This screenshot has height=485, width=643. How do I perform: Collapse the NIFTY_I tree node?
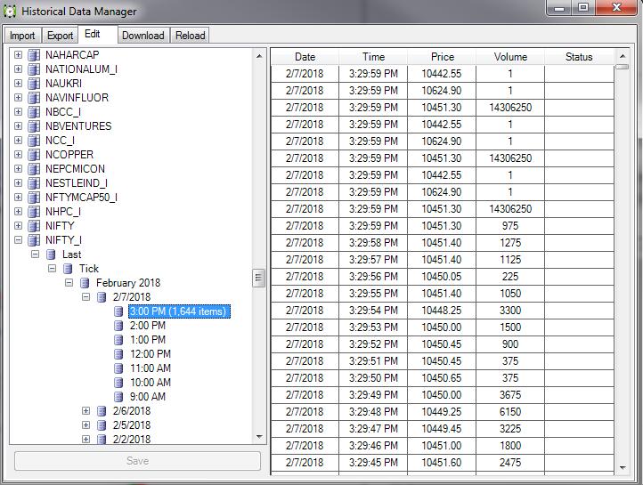19,240
